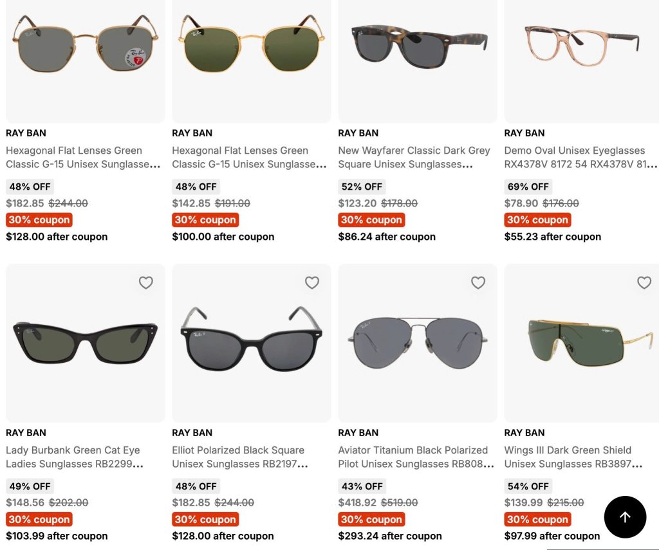
Task: Click 30% coupon badge under $78.90 price
Action: tap(537, 220)
